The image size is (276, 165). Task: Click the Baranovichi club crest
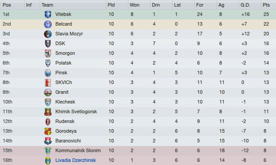[x=48, y=141]
